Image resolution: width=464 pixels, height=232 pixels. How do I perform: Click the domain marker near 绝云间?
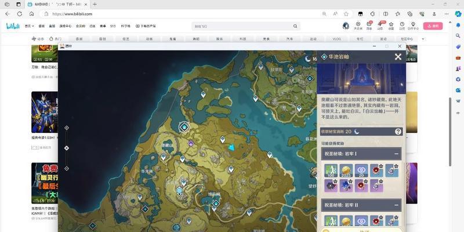(216, 204)
